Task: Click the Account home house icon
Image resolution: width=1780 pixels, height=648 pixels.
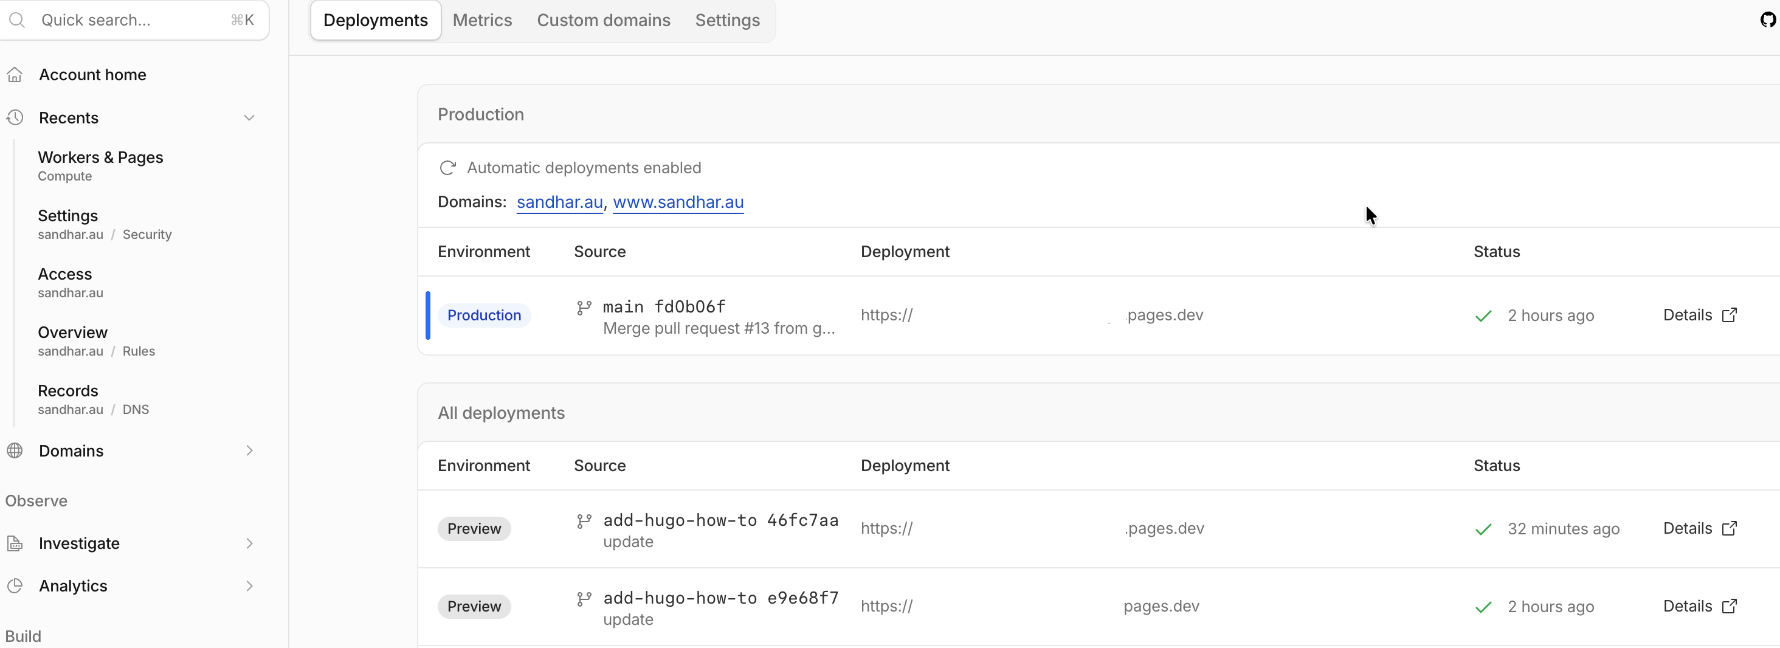Action: 15,75
